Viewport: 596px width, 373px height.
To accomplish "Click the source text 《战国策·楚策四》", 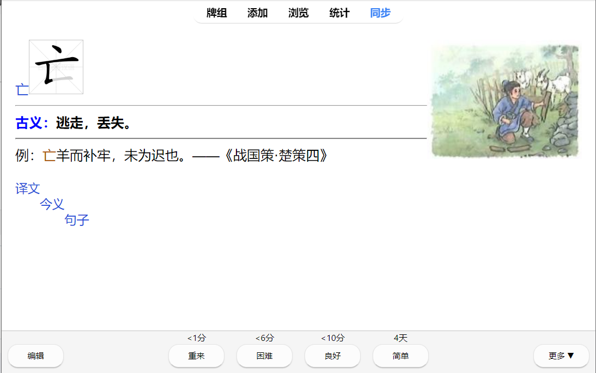I will [x=275, y=156].
